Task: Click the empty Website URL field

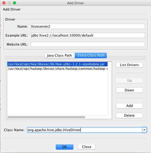Action: (x=88, y=44)
